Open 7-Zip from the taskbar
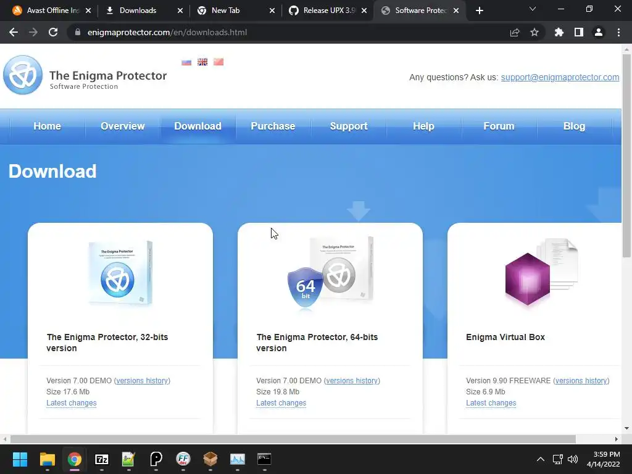 coord(102,459)
